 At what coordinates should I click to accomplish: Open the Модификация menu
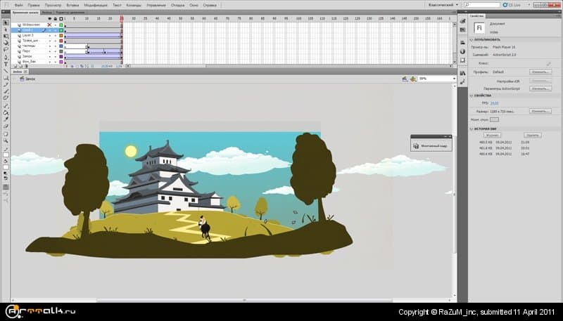coord(95,5)
